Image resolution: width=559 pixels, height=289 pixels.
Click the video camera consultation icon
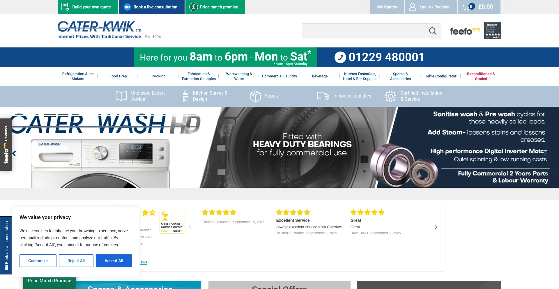127,7
